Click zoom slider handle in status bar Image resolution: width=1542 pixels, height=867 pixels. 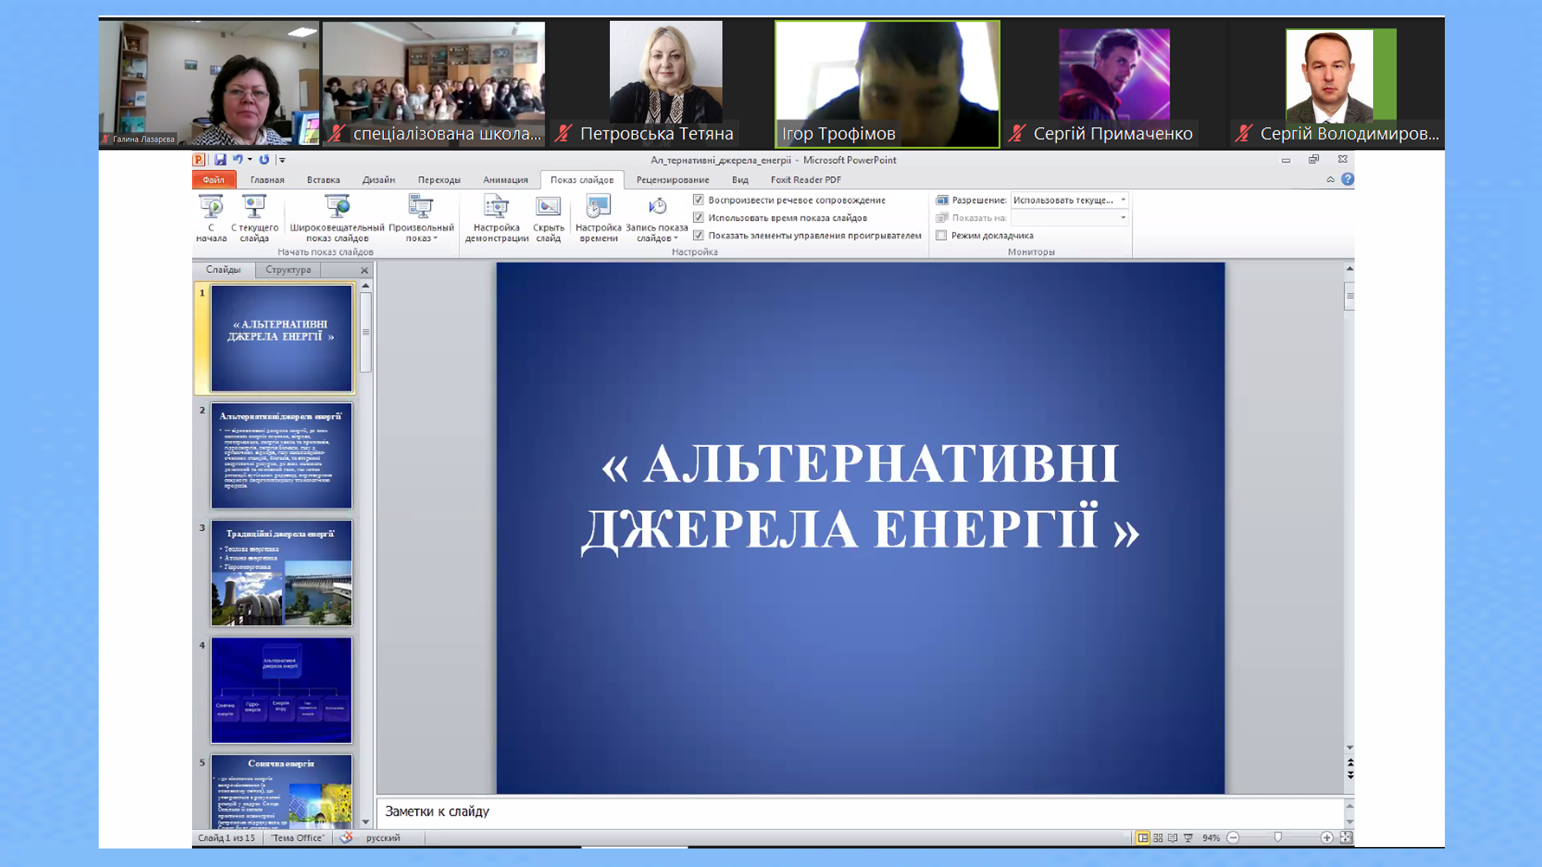tap(1278, 838)
